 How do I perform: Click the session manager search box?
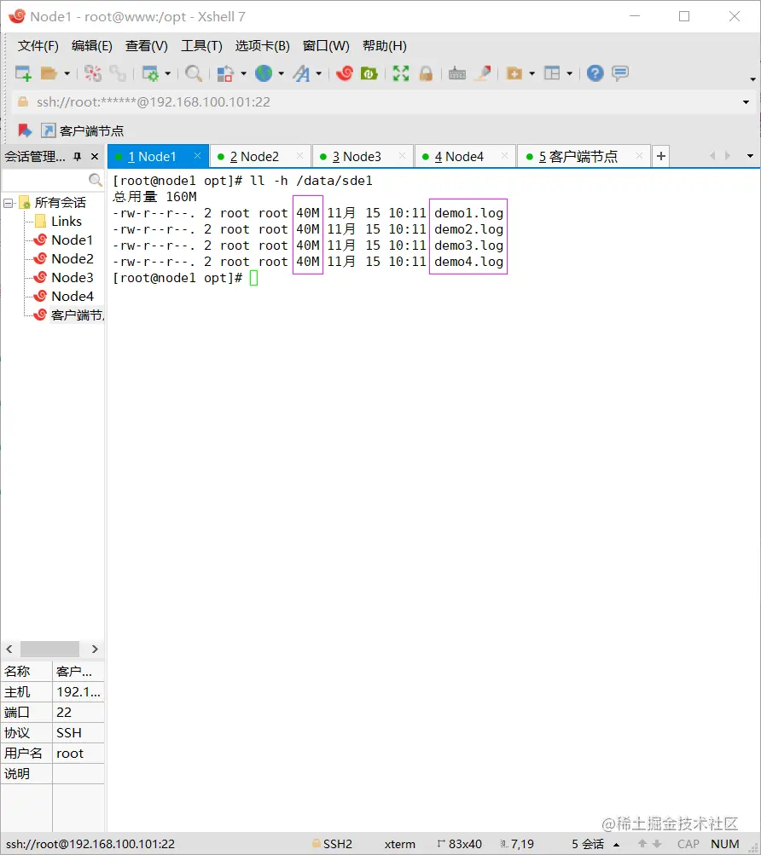pos(53,179)
